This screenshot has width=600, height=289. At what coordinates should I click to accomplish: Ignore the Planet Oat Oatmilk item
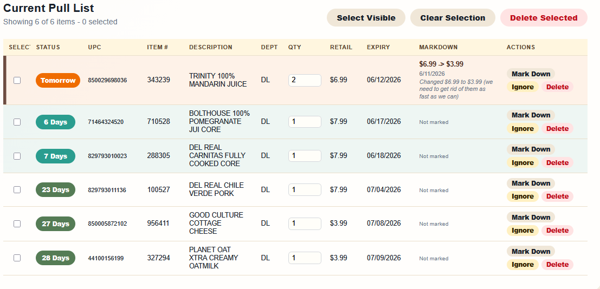(522, 264)
